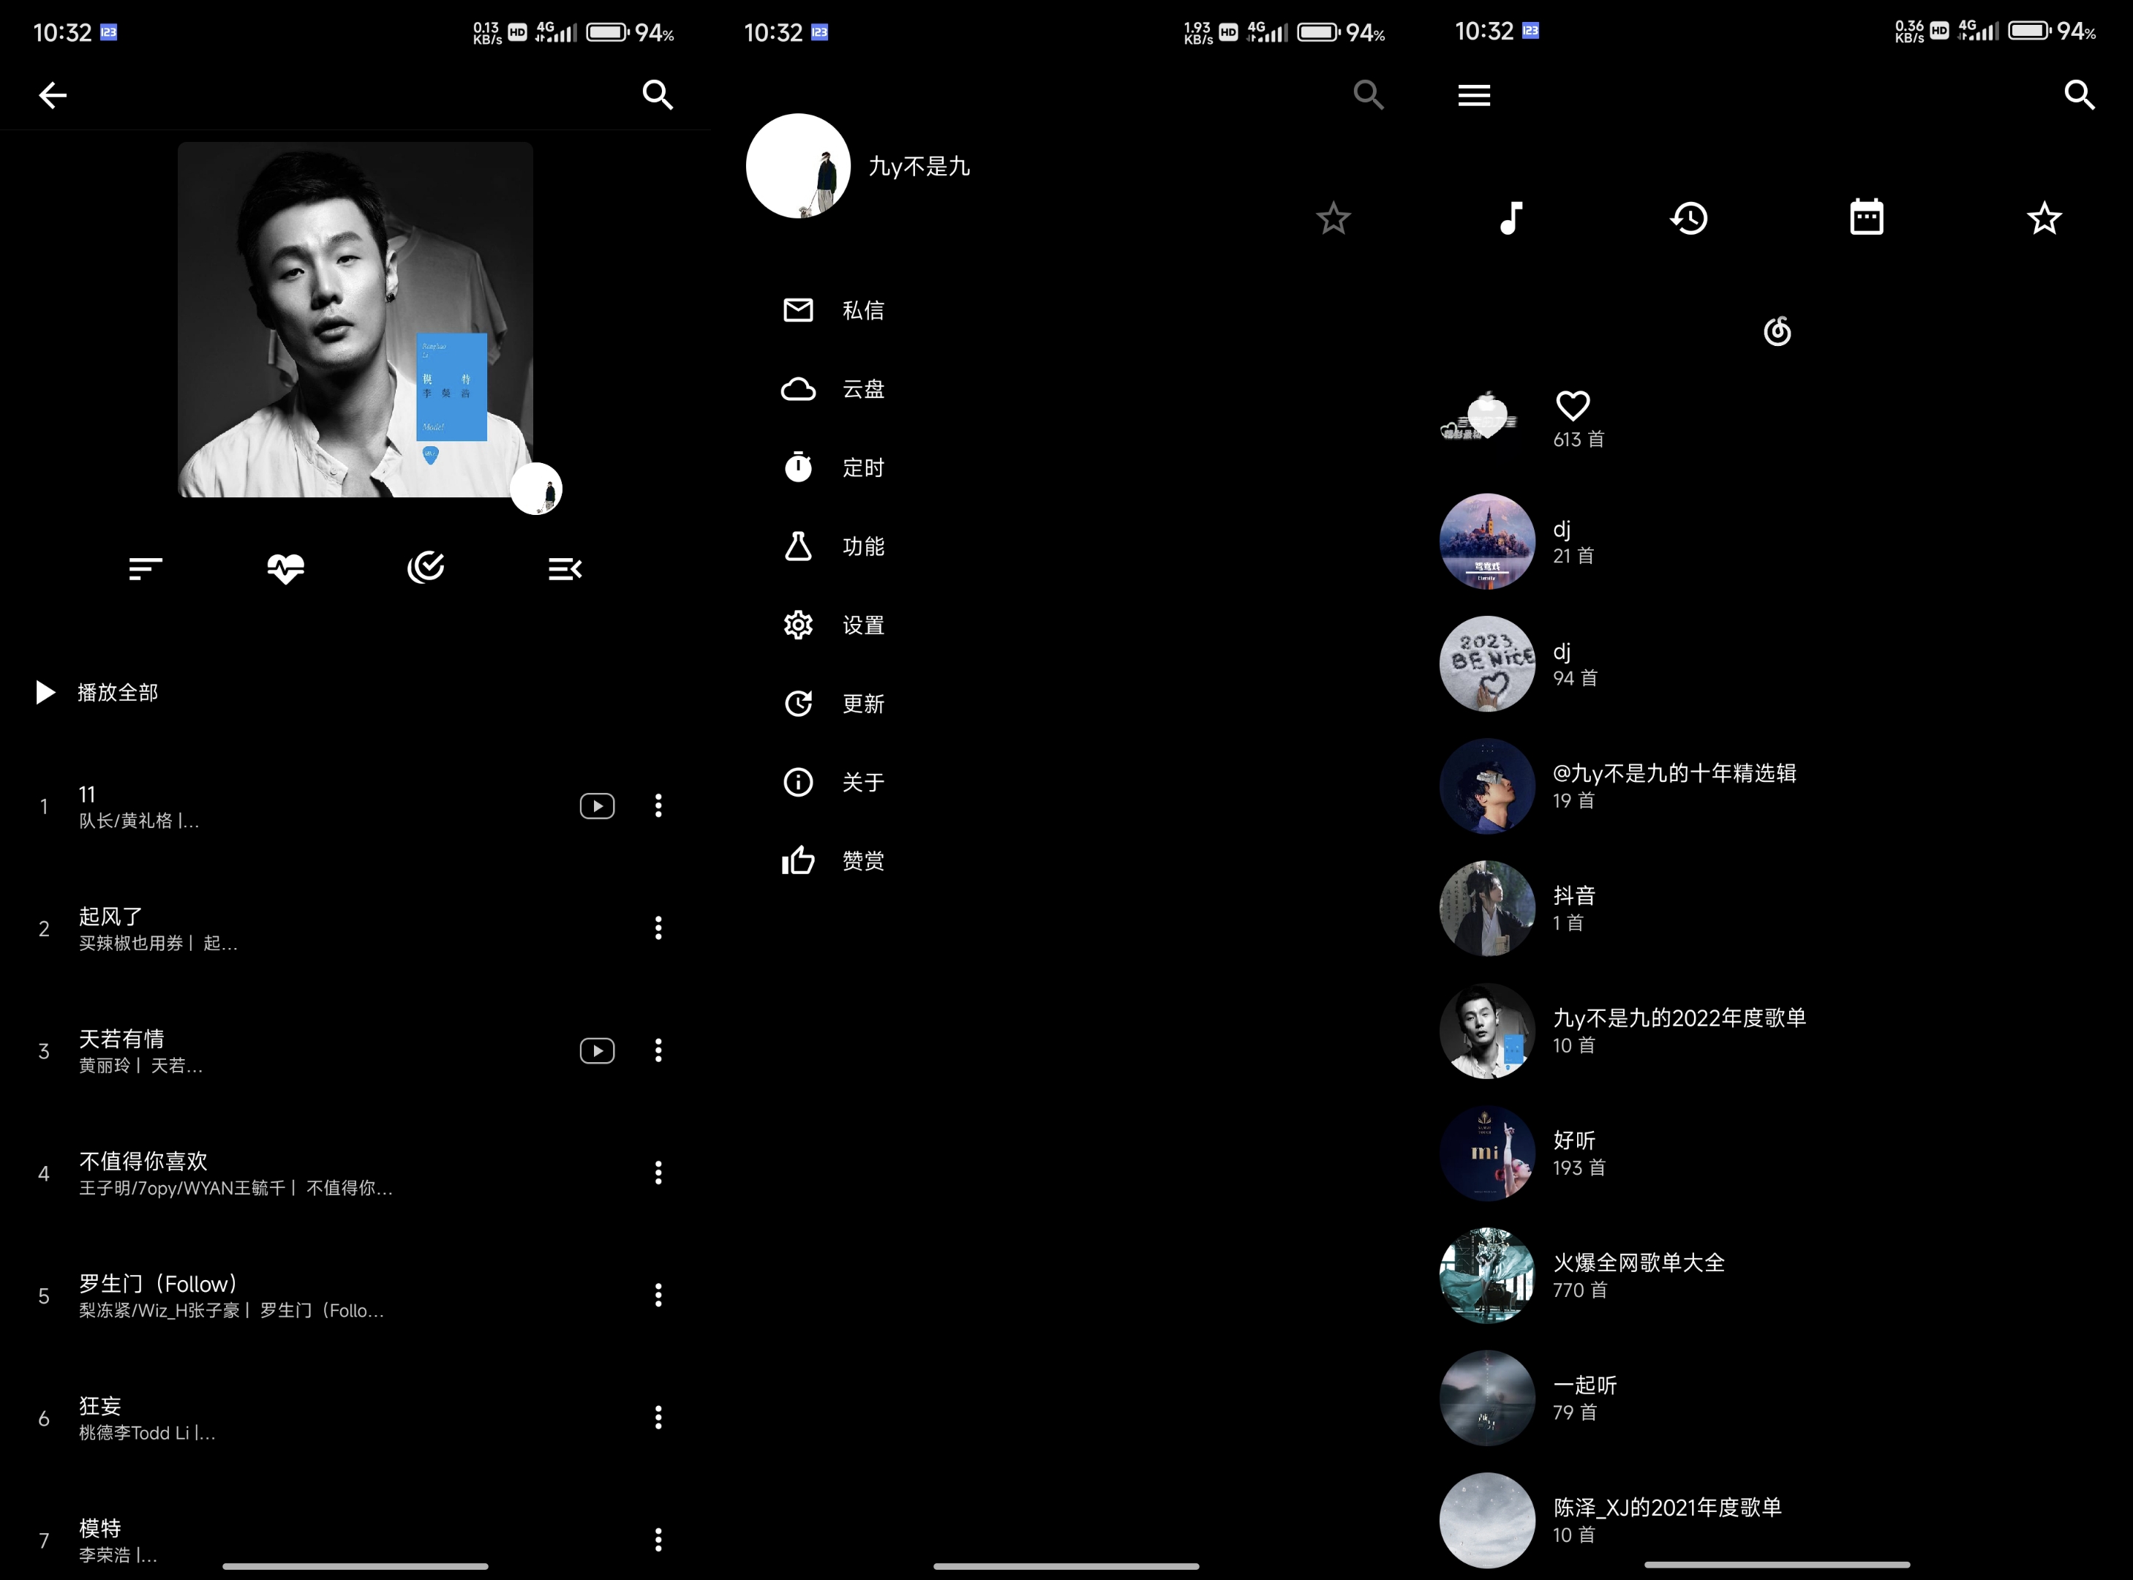Screen dimensions: 2133x1580
Task: Play the MV for 天若有情
Action: 597,1050
